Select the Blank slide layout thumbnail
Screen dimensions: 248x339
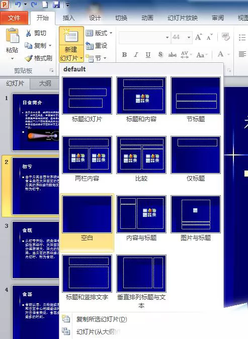coord(87,214)
